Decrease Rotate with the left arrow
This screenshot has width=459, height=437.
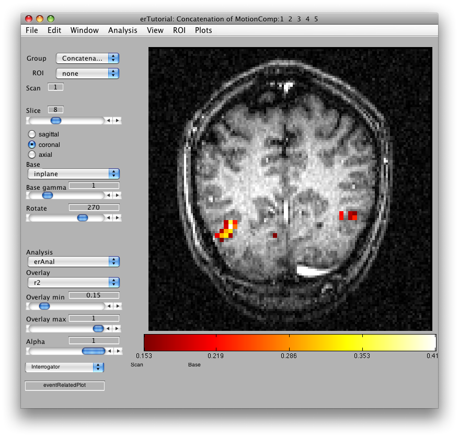[x=109, y=218]
